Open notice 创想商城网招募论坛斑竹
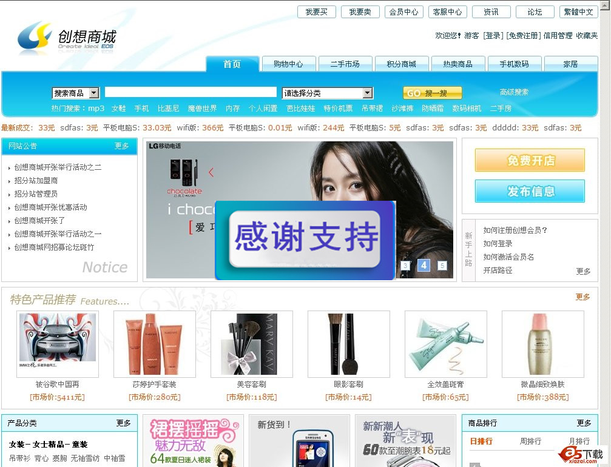 pyautogui.click(x=54, y=247)
